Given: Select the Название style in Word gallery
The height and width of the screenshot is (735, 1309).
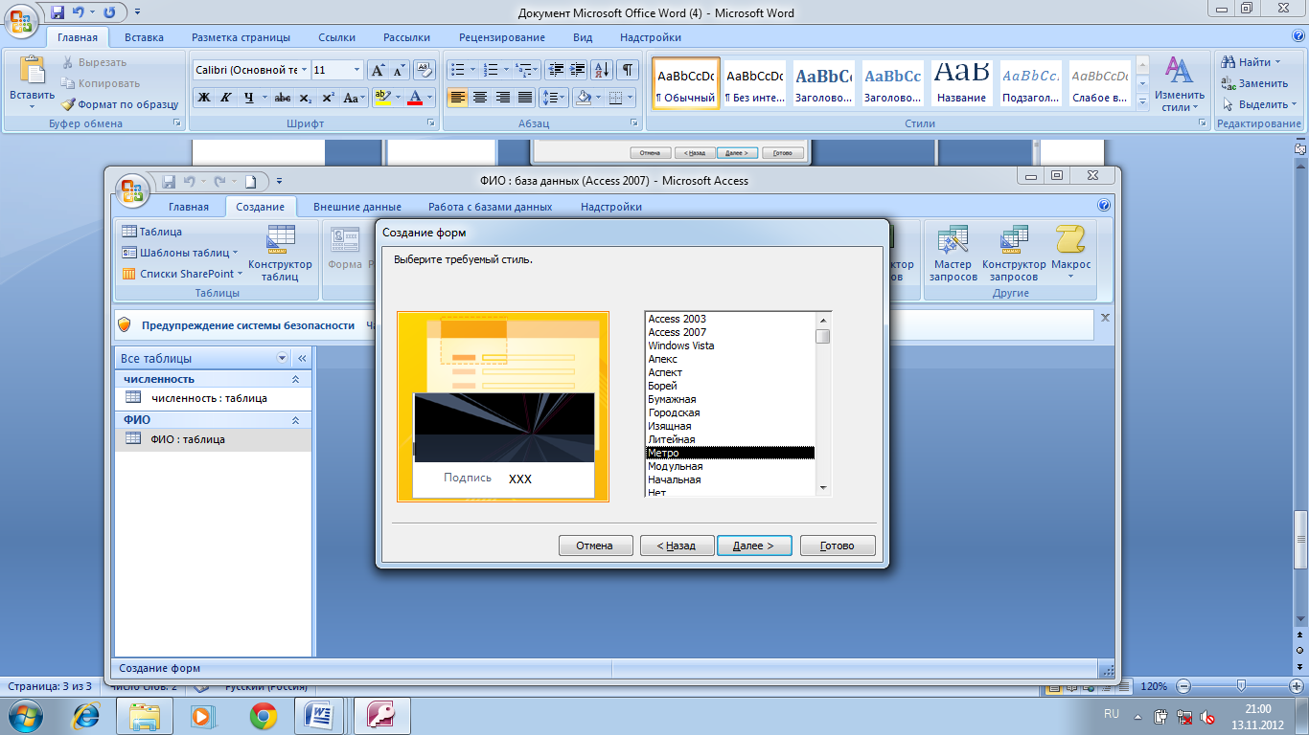Looking at the screenshot, I should [x=962, y=83].
